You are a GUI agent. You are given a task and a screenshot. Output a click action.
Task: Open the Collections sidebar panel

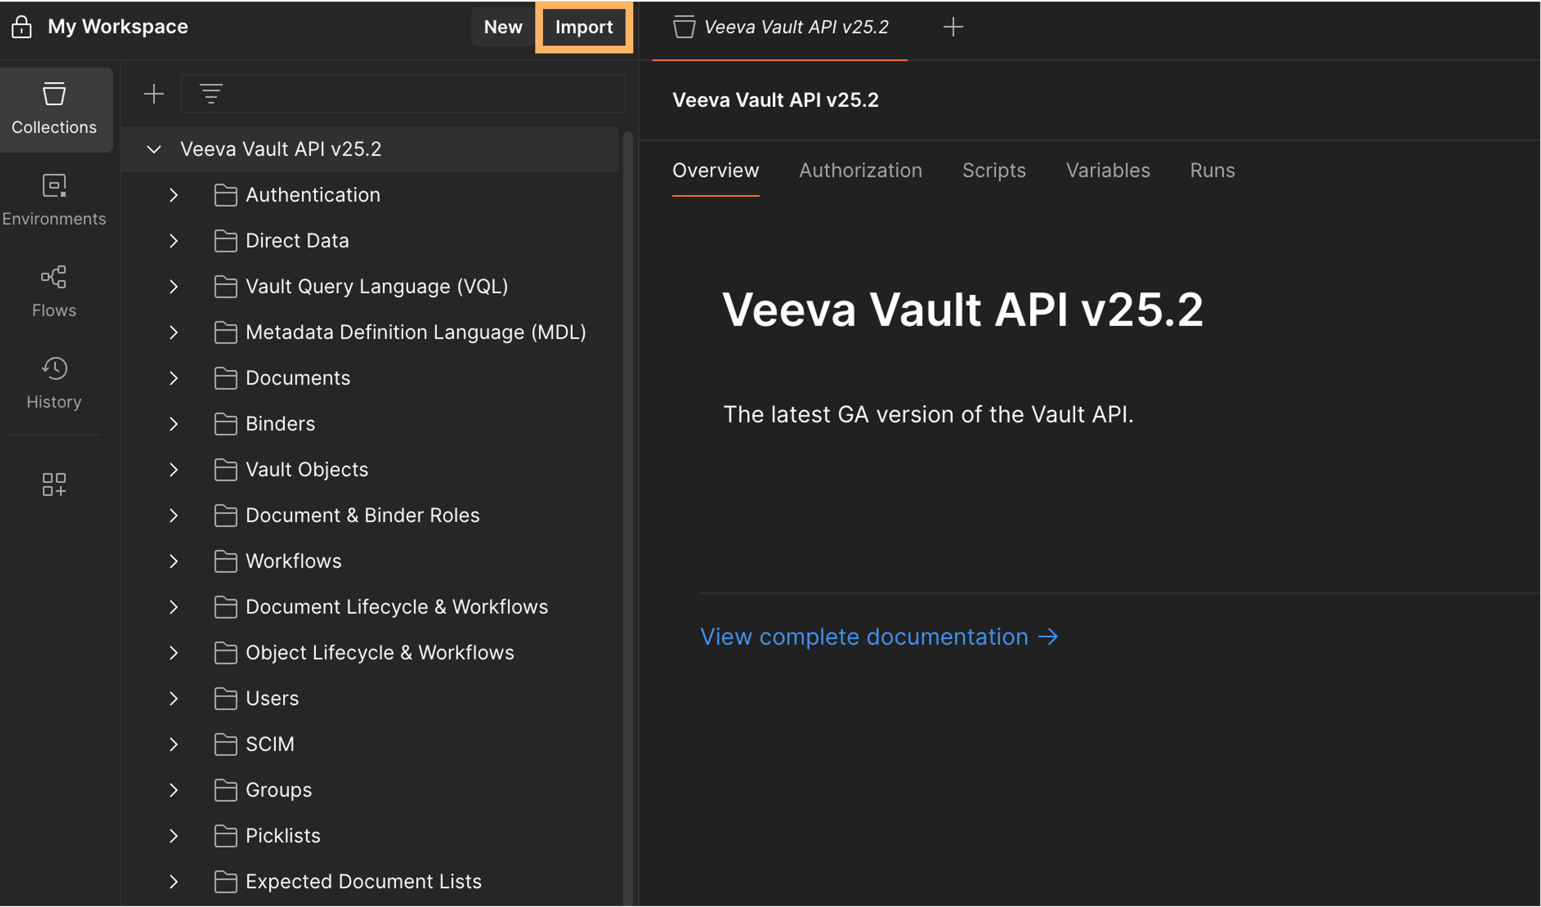pyautogui.click(x=54, y=109)
